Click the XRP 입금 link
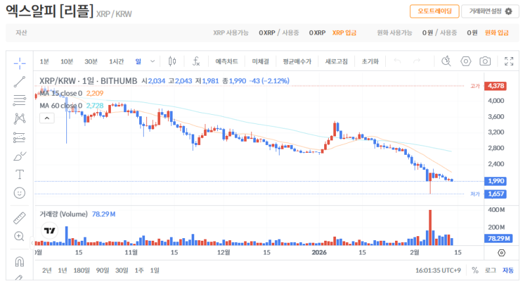This screenshot has height=286, width=525. (x=344, y=33)
